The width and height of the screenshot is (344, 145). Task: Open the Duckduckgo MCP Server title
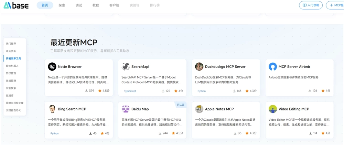click(225, 67)
